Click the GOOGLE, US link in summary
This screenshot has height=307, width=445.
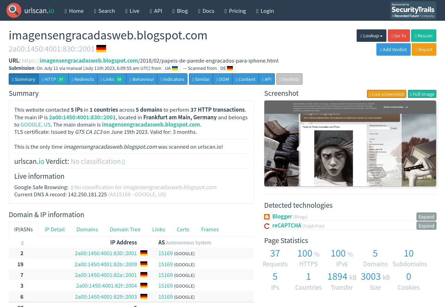pyautogui.click(x=35, y=124)
